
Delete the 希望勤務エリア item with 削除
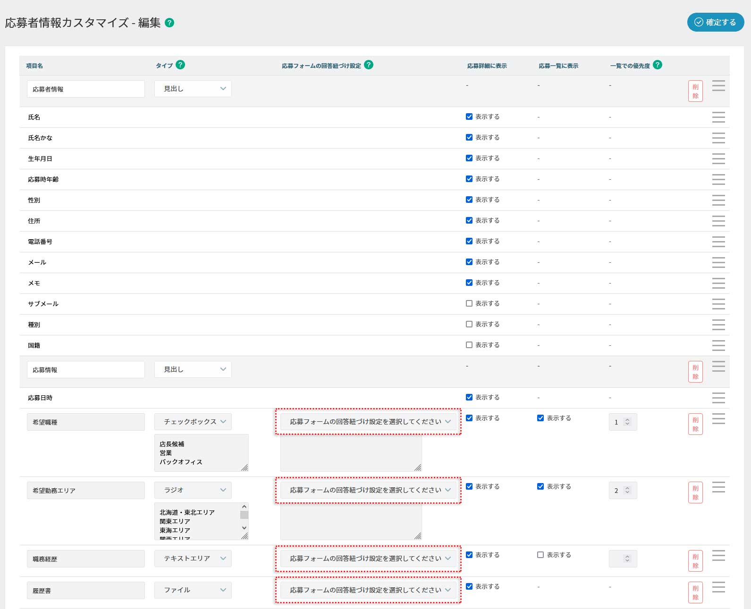click(695, 492)
